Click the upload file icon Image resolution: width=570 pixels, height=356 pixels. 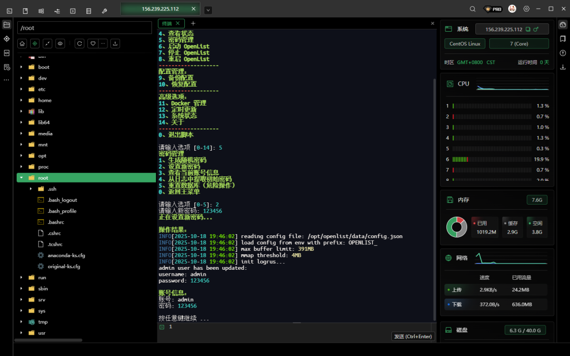pos(115,43)
